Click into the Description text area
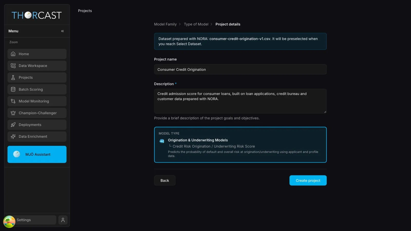 click(x=240, y=101)
